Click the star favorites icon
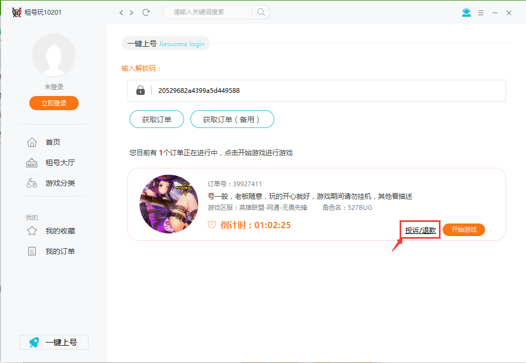Screen dimensions: 526x363 32,231
